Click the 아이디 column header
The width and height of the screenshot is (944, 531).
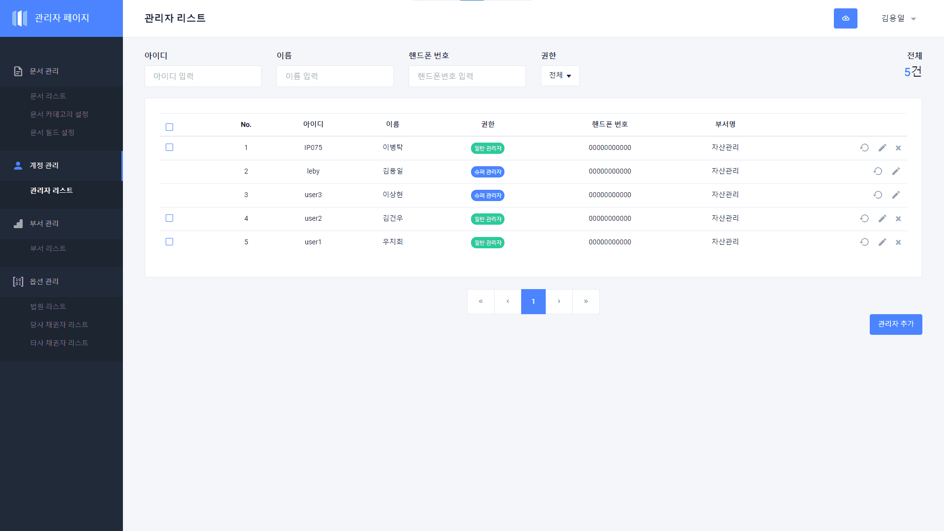[x=313, y=124]
